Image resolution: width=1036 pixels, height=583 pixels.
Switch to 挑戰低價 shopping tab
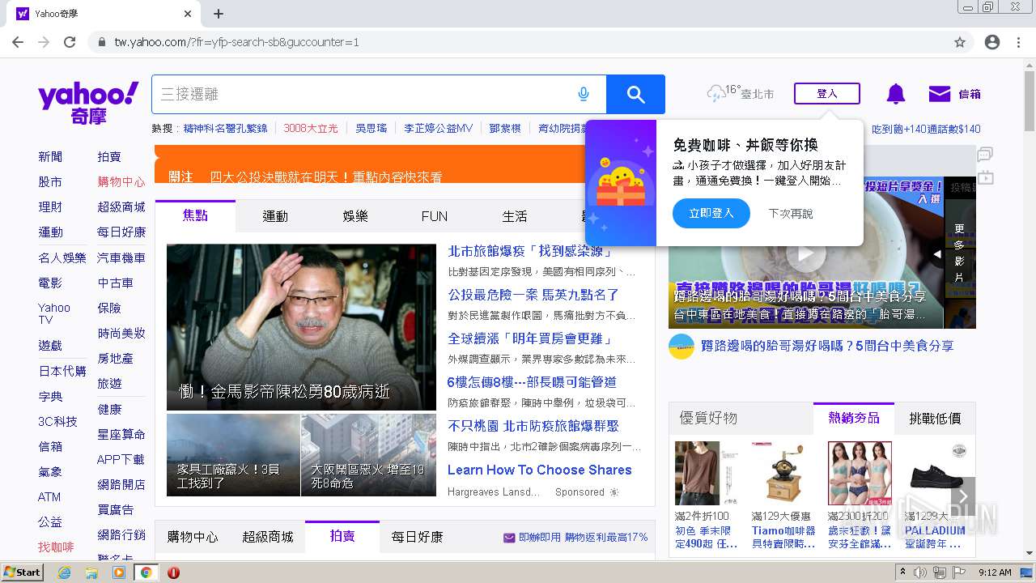click(935, 419)
